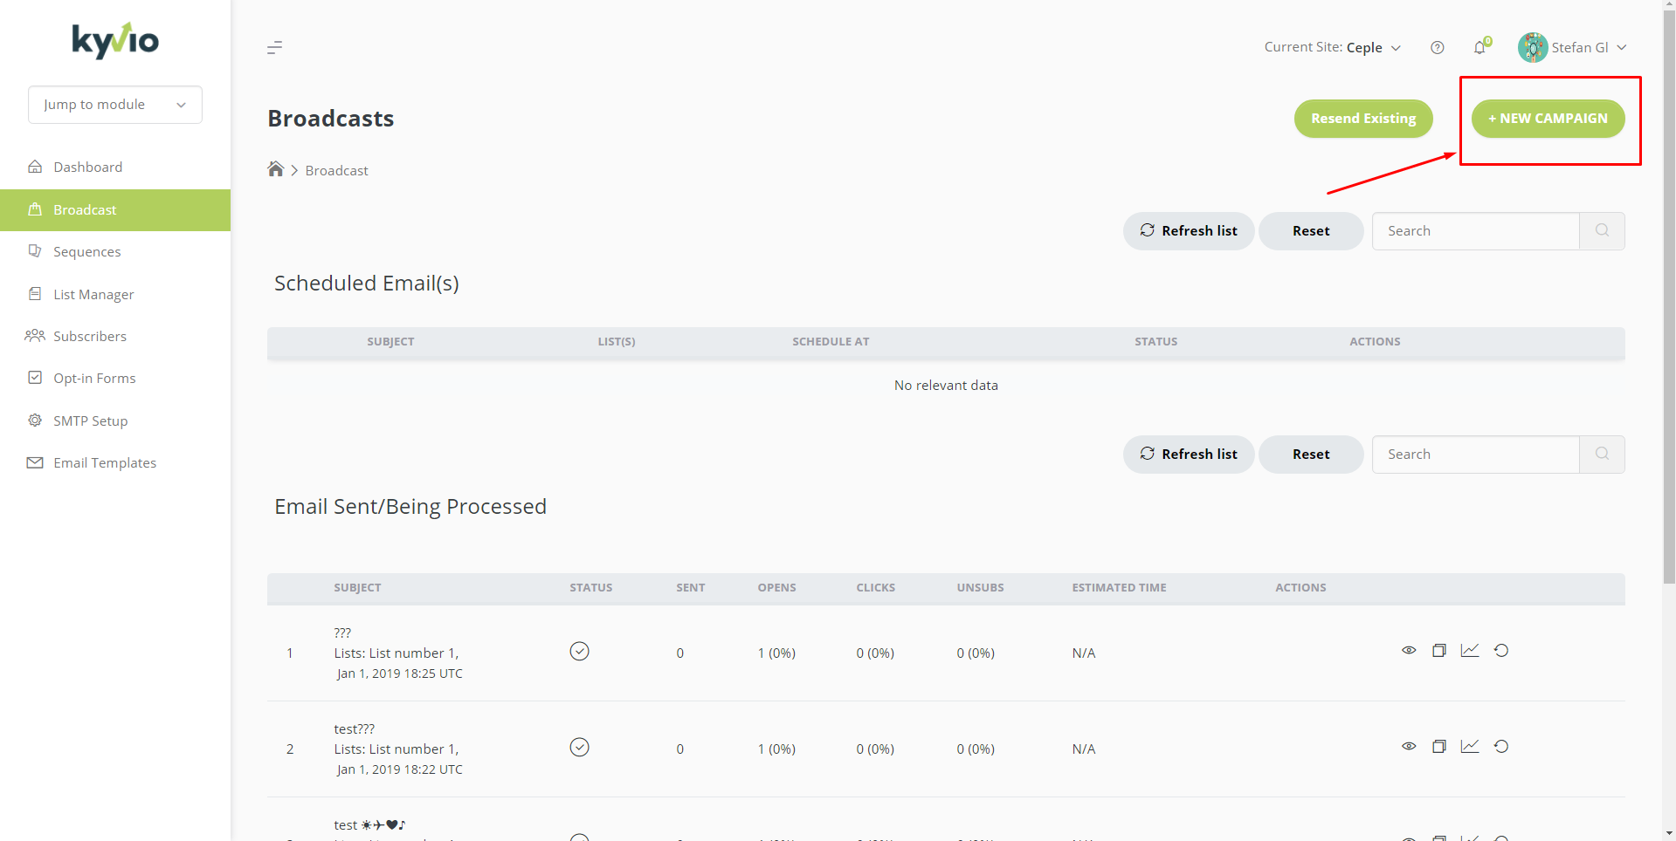
Task: Open Email Templates in the sidebar
Action: [115, 463]
